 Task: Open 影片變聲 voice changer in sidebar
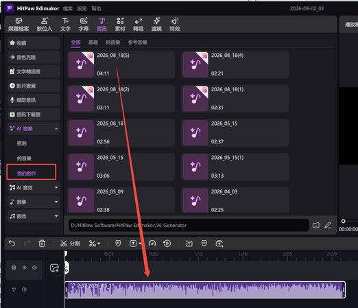click(x=34, y=86)
